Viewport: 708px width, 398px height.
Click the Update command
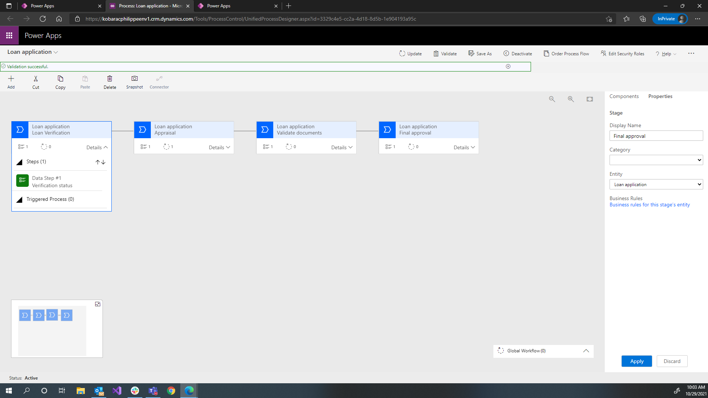click(x=410, y=53)
